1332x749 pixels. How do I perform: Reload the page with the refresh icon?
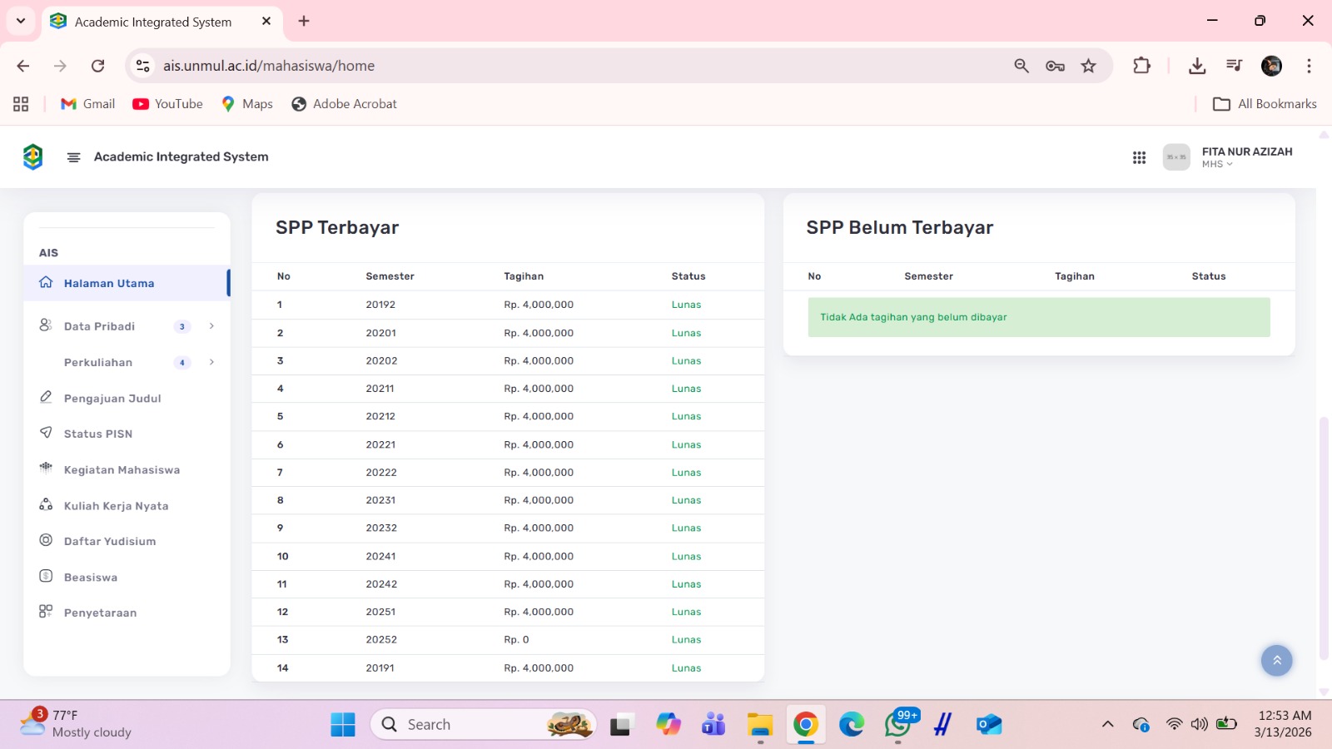coord(98,66)
